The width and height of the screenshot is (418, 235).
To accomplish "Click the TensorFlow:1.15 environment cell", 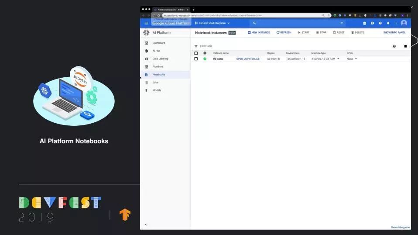I will click(x=296, y=59).
